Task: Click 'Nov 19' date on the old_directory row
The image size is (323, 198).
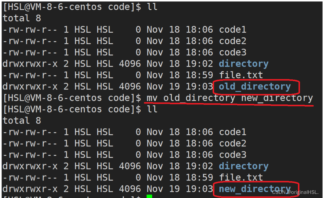Action: [x=163, y=87]
